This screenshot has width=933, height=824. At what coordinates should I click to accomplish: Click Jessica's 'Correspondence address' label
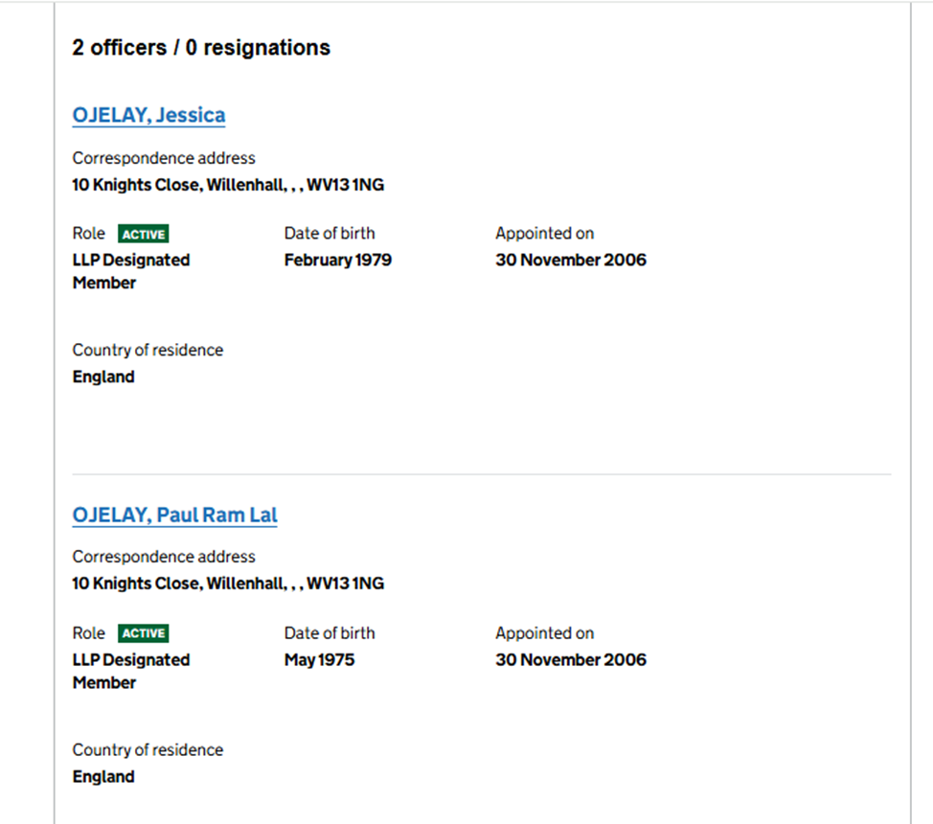(x=164, y=158)
